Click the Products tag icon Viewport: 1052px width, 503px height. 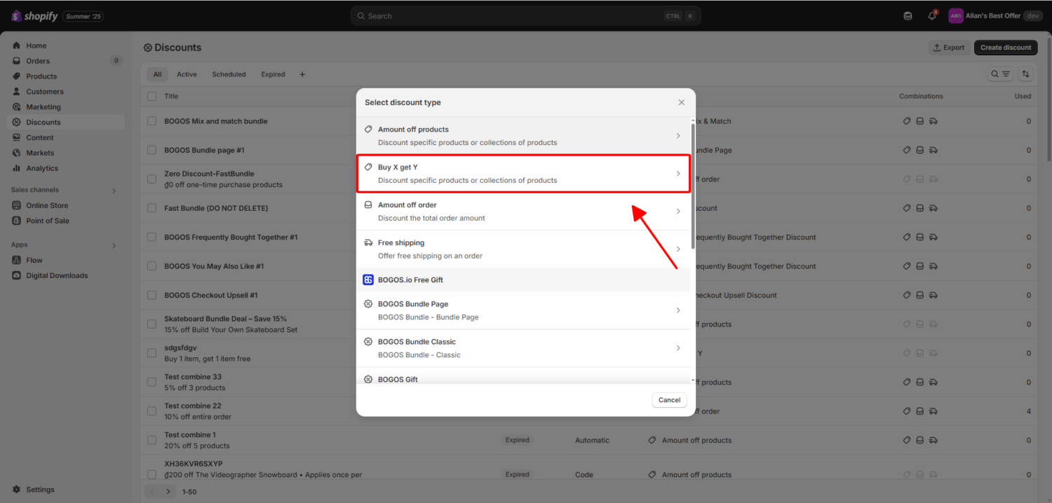(x=17, y=76)
